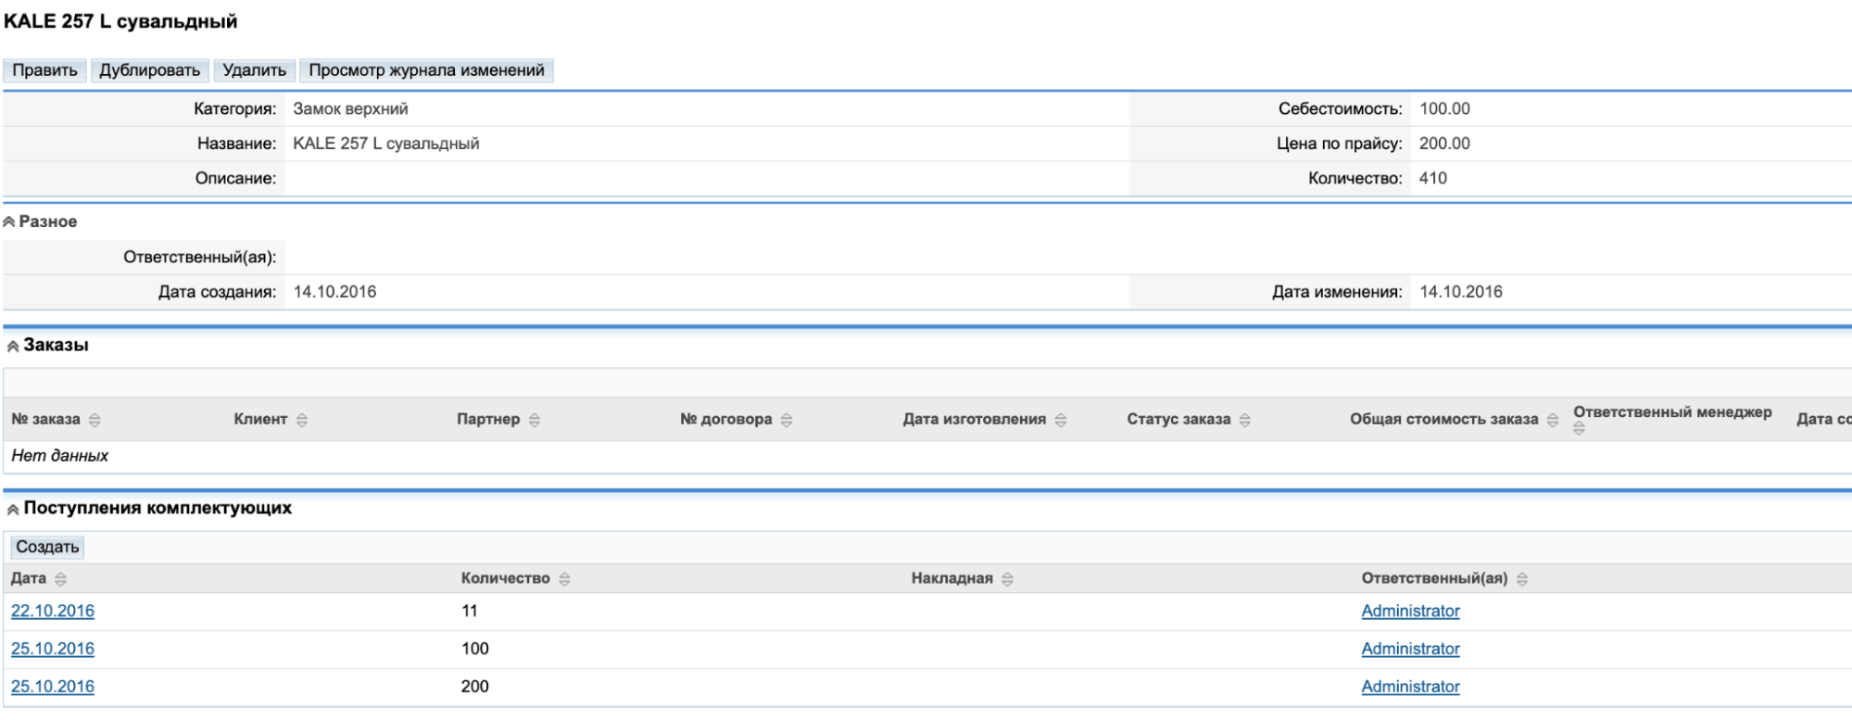Open Просмотр журнала изменений
This screenshot has width=1852, height=720.
point(426,70)
